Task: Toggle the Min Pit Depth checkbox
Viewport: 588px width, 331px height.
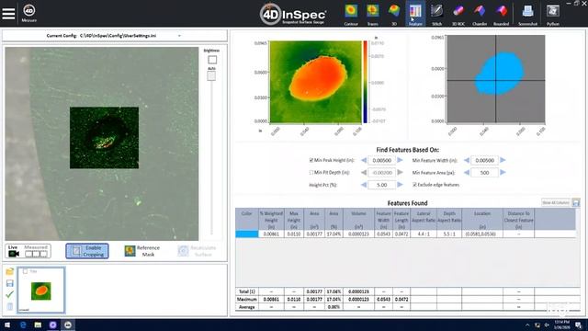Action: [x=311, y=173]
